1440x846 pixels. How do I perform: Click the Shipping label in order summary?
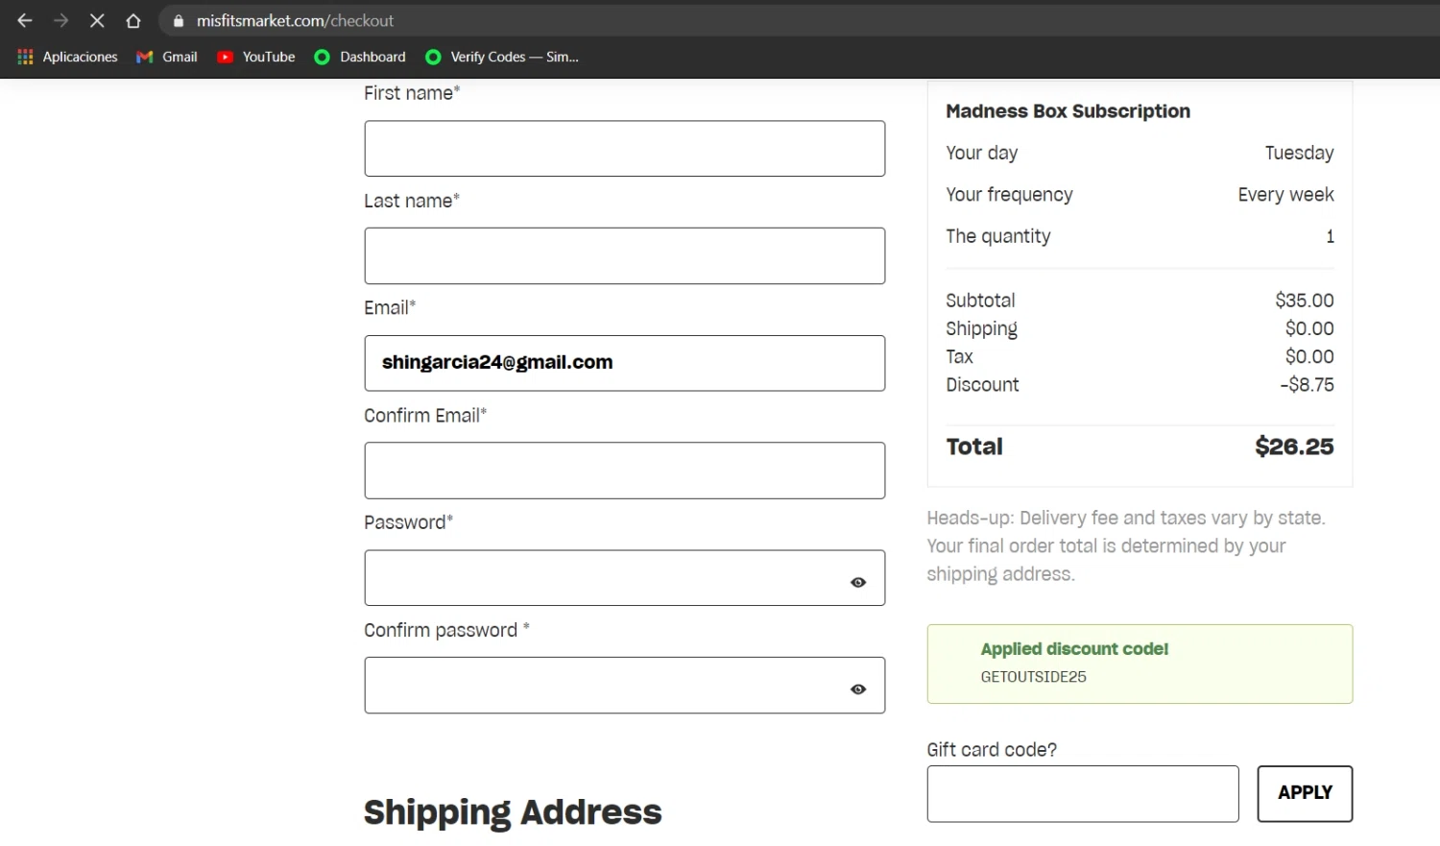point(981,328)
